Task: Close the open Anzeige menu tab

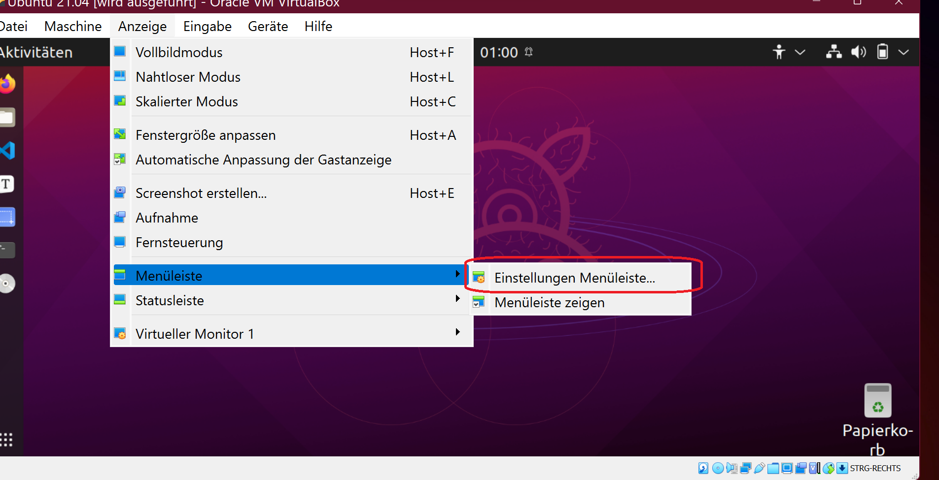Action: (x=142, y=26)
